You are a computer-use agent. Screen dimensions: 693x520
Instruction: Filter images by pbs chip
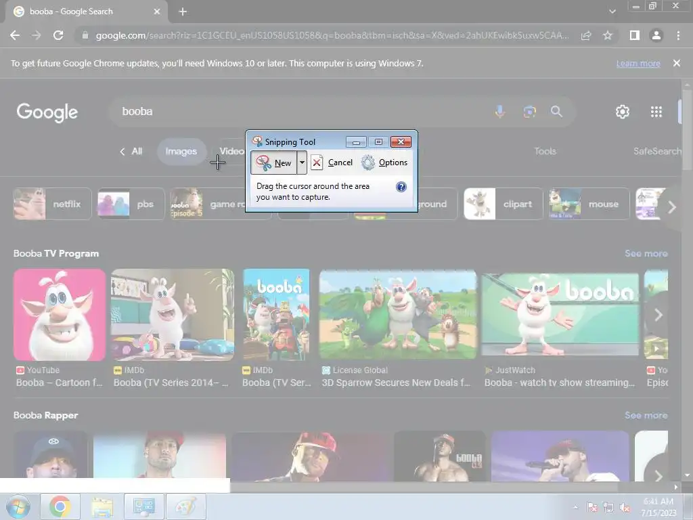pyautogui.click(x=131, y=204)
